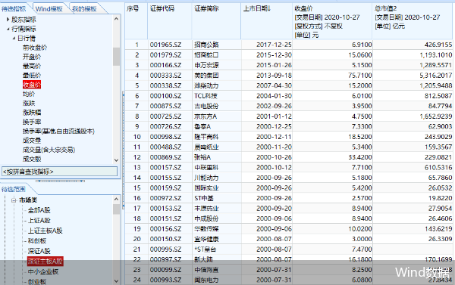Select cell 隆平高科
This screenshot has height=285, width=455.
coord(216,137)
